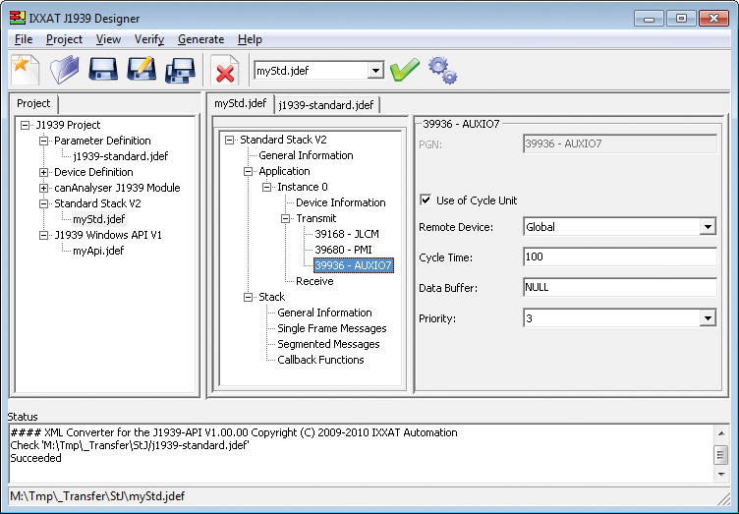739x514 pixels.
Task: Click the blue gears generate icon
Action: coord(442,71)
